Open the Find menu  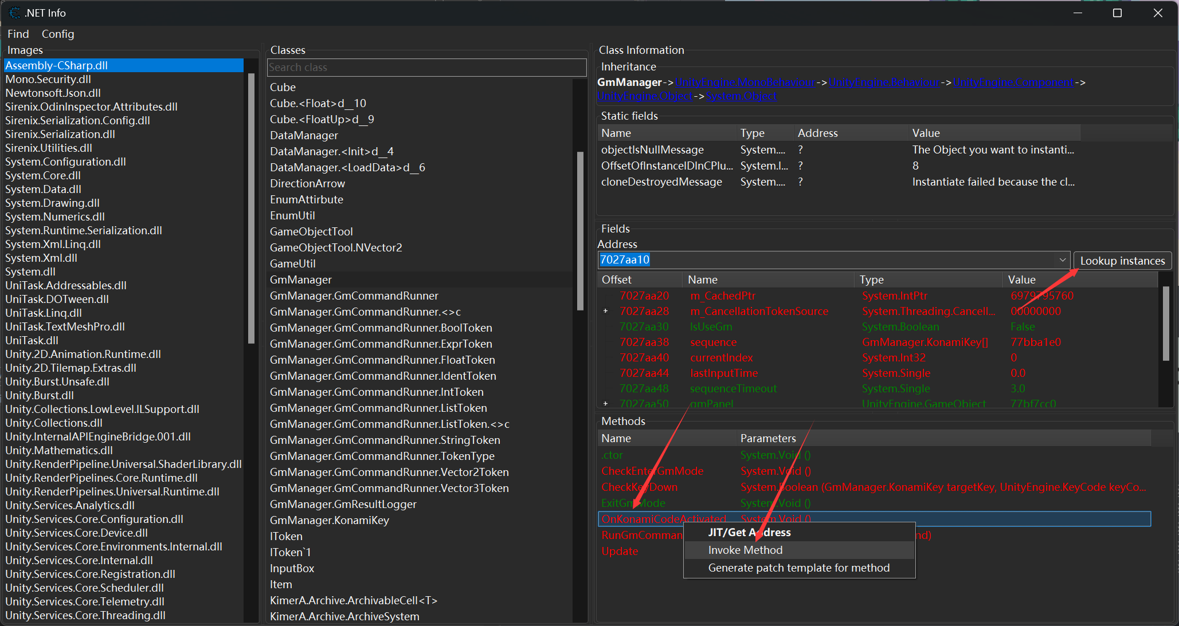[18, 34]
